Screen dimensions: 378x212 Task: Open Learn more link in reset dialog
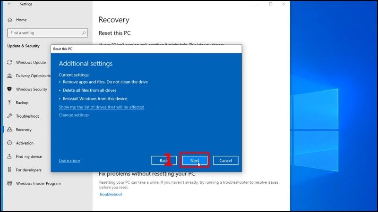[x=69, y=161]
